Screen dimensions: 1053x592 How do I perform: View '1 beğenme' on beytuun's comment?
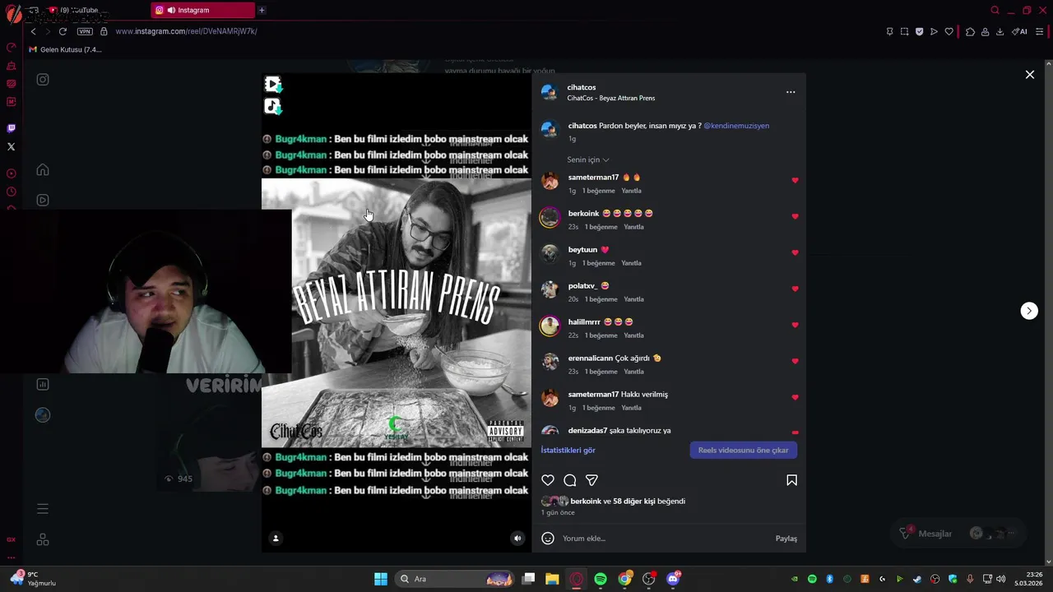(598, 263)
